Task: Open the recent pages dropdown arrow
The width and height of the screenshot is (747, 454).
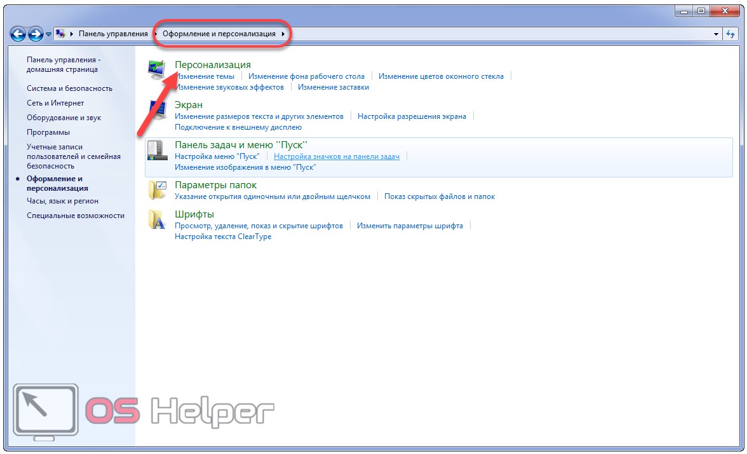Action: (48, 34)
